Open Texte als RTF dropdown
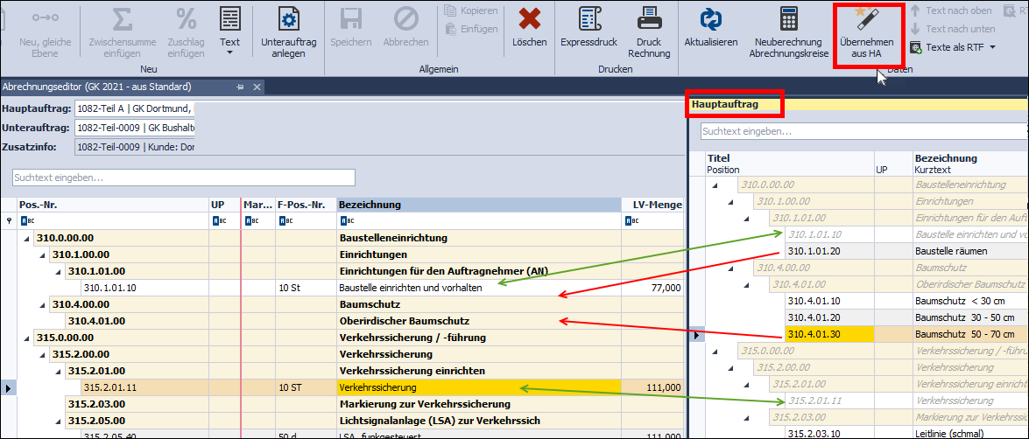The width and height of the screenshot is (1029, 439). 992,47
